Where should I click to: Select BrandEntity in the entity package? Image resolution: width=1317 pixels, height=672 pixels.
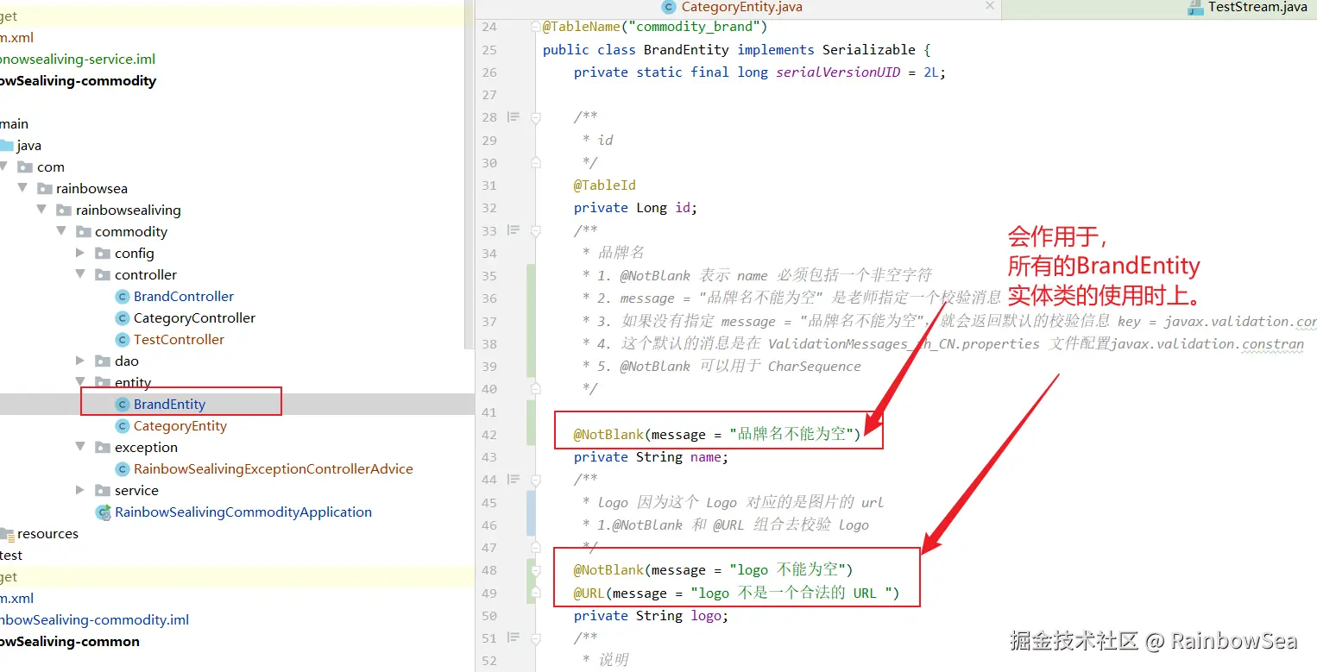(169, 404)
